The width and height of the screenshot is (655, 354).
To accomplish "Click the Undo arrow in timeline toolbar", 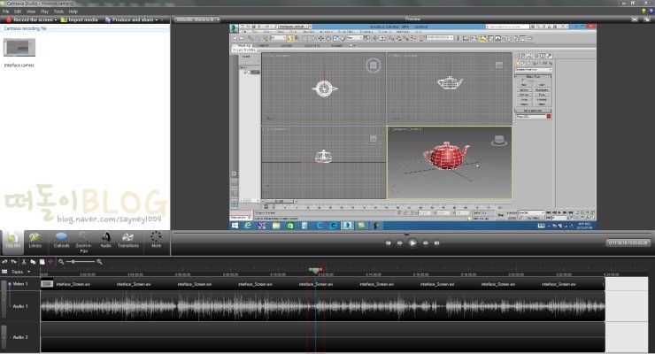I will pos(5,262).
